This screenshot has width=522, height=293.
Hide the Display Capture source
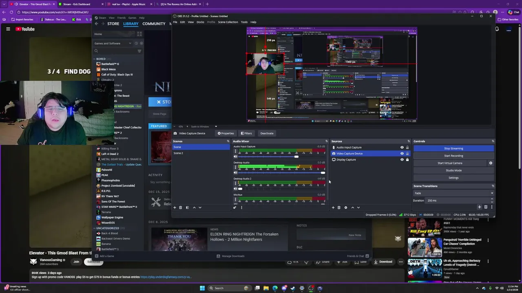tap(402, 160)
